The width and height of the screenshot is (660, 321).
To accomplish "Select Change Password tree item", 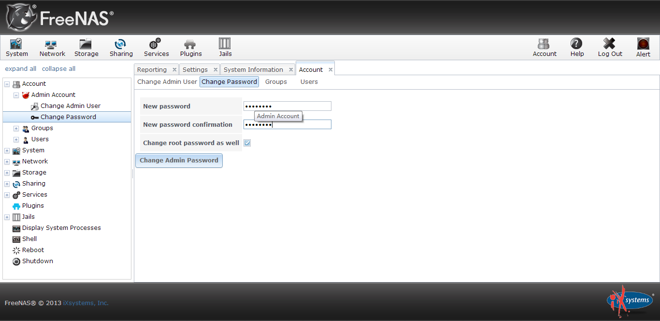I will click(x=68, y=117).
